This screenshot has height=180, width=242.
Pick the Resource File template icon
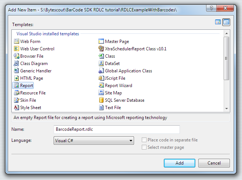(x=17, y=93)
